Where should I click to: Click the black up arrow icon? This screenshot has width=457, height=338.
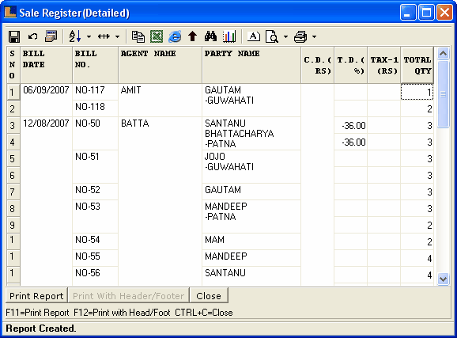pos(192,36)
